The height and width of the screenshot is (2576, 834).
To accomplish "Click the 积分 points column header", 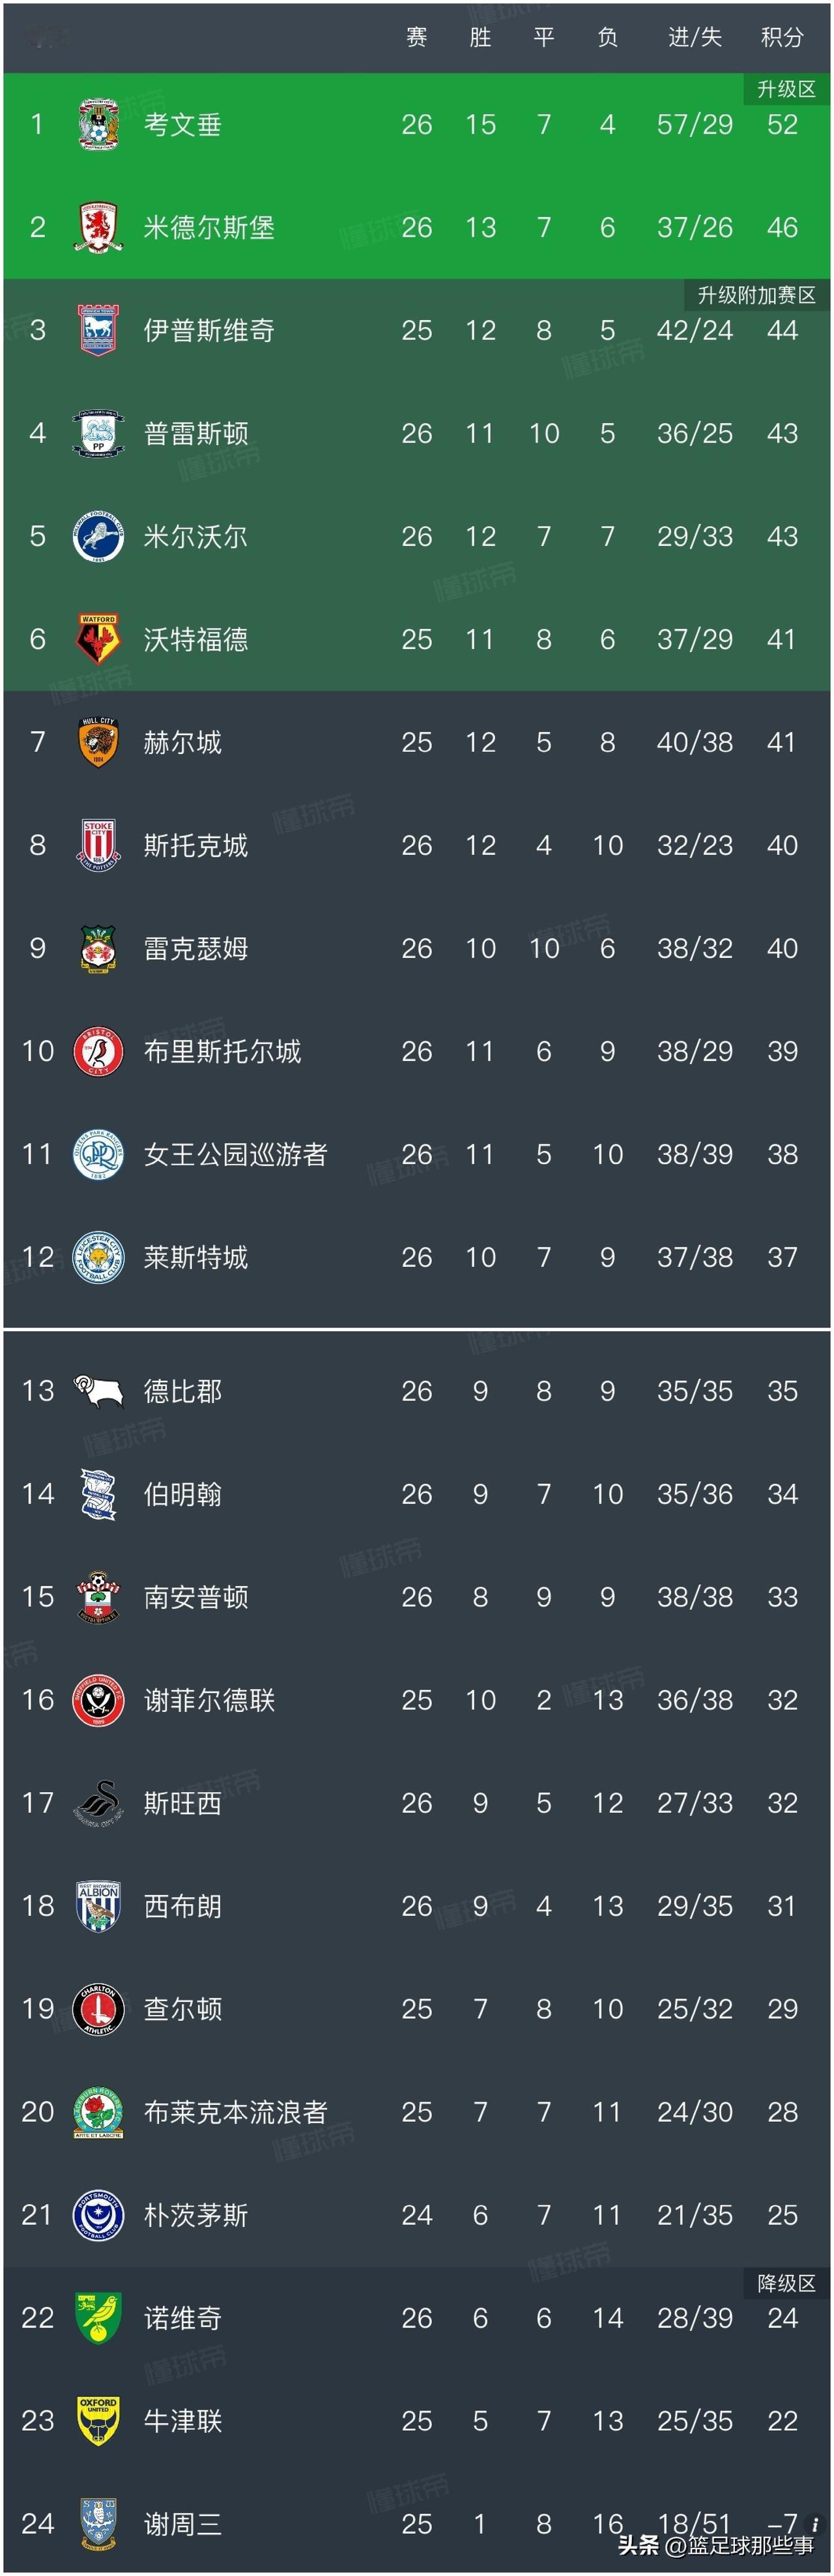I will [x=781, y=38].
